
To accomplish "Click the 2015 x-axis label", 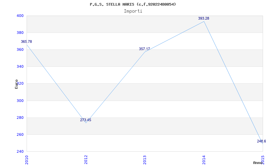I will tap(263, 160).
